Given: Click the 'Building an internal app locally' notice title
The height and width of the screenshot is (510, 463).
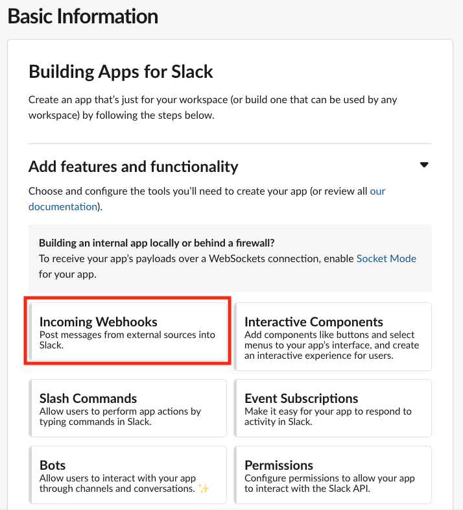Looking at the screenshot, I should pos(156,243).
